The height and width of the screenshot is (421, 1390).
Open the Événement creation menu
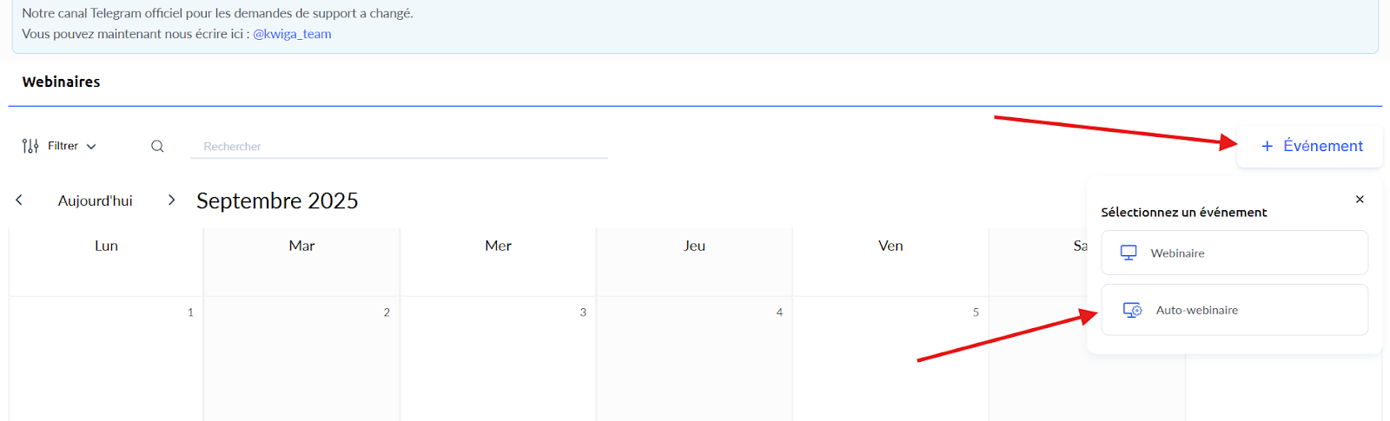click(1311, 146)
